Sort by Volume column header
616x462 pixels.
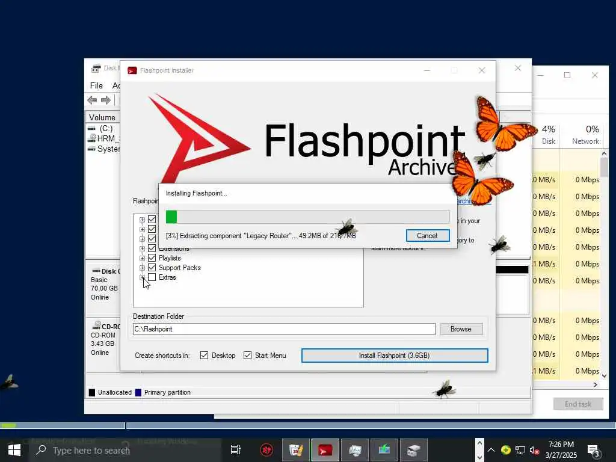[x=102, y=117]
